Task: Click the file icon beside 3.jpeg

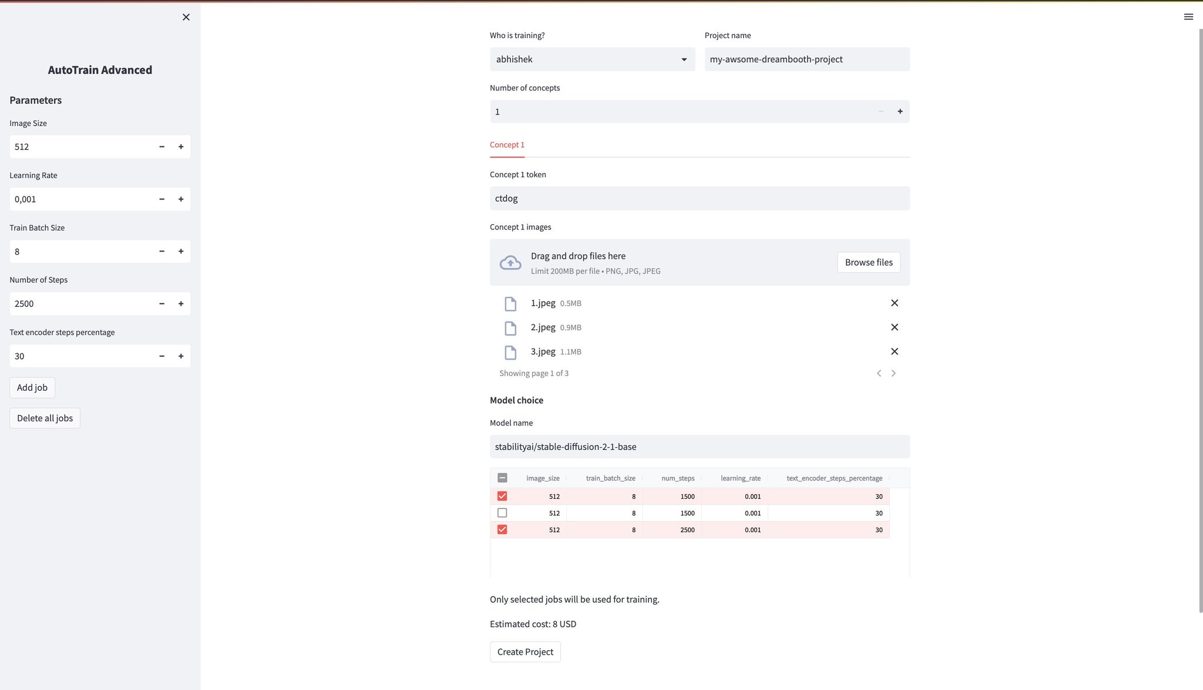Action: point(510,352)
